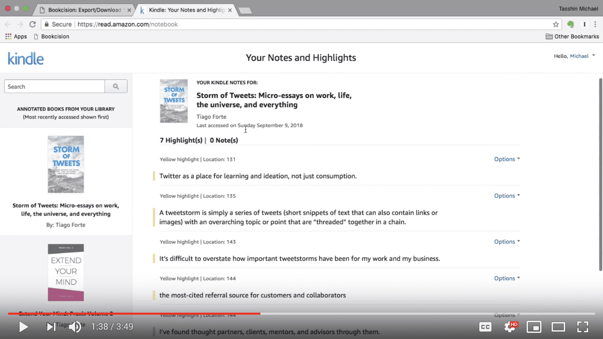Bookmark page with star icon

click(556, 24)
